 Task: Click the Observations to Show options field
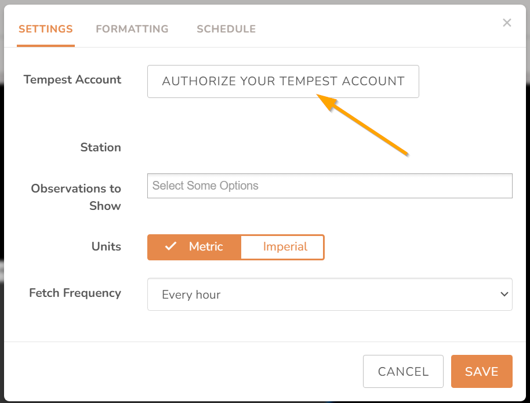coord(330,186)
